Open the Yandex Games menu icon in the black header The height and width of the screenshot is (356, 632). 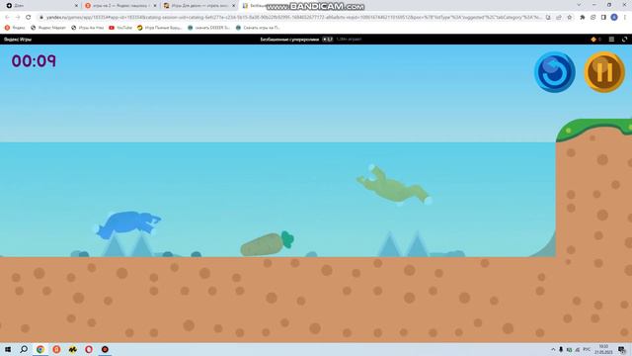(611, 40)
